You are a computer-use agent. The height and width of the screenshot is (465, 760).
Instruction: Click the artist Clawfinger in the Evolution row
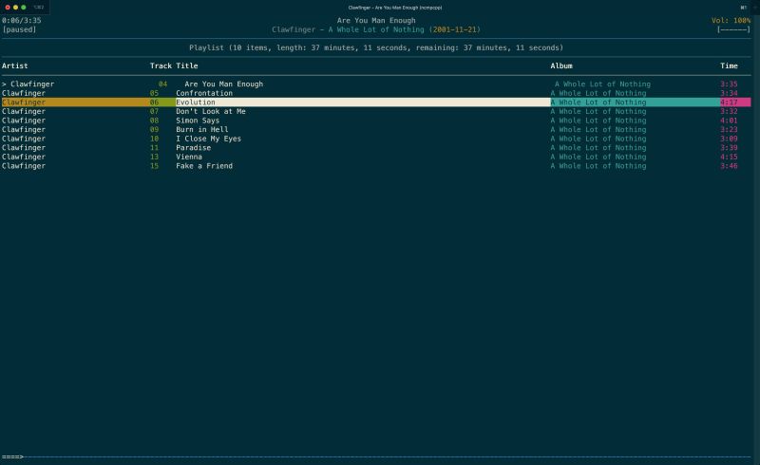[x=23, y=102]
